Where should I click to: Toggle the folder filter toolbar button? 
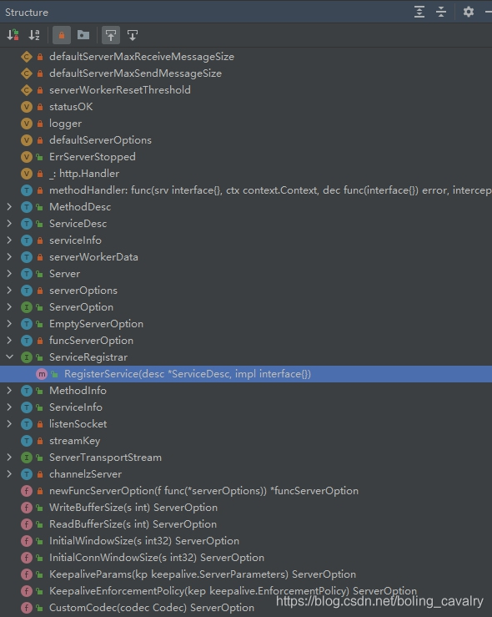coord(83,35)
